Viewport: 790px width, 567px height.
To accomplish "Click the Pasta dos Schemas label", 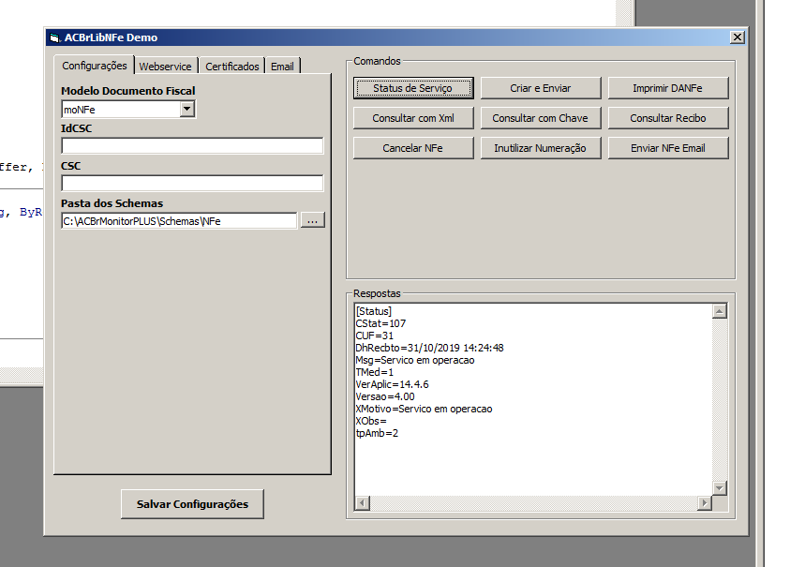I will 112,203.
